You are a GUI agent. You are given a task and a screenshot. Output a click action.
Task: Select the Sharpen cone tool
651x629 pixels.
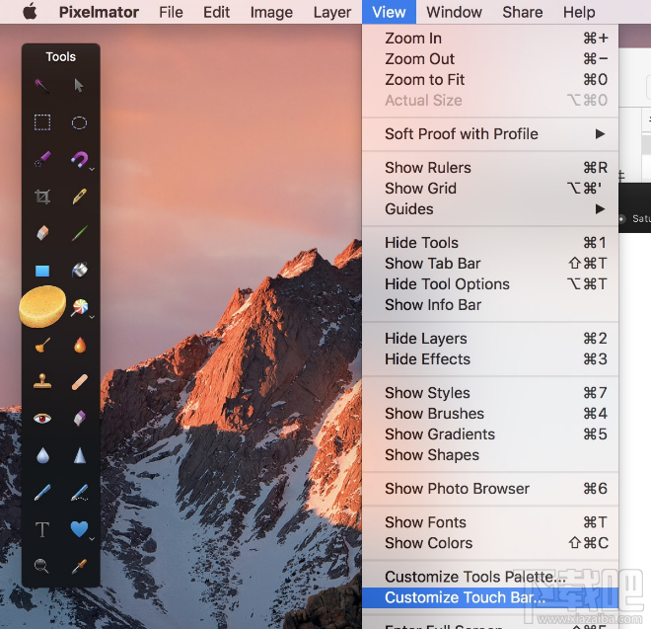pyautogui.click(x=80, y=455)
